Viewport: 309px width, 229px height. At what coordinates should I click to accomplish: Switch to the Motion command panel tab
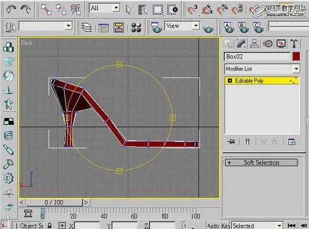click(x=268, y=44)
